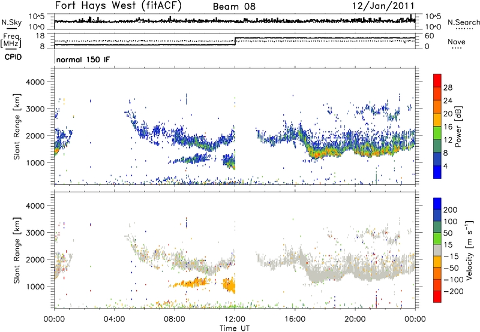
Task: Click the "2000" tick of the power panel
Action: tap(35, 135)
